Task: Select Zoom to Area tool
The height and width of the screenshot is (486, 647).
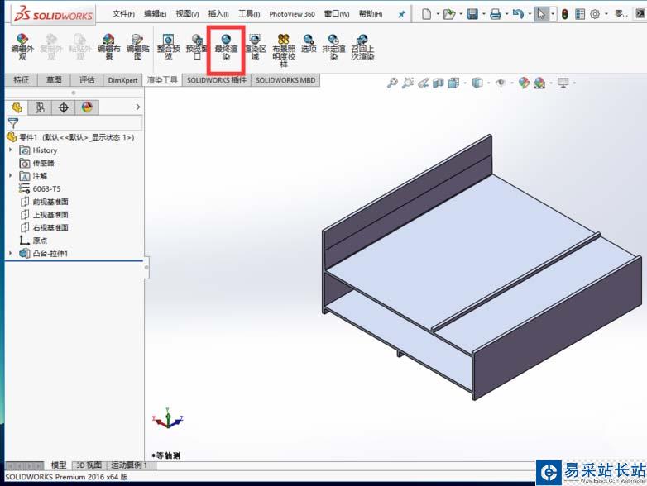Action: click(x=408, y=83)
